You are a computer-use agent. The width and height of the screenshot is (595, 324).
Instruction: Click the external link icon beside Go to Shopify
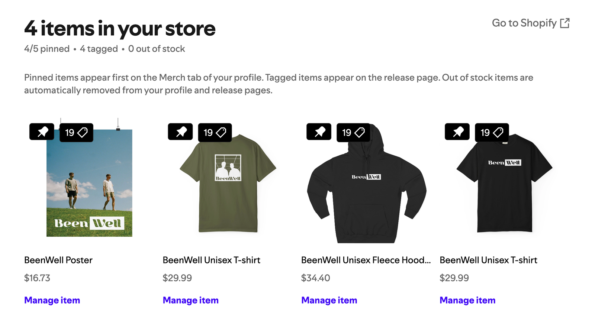(x=566, y=23)
